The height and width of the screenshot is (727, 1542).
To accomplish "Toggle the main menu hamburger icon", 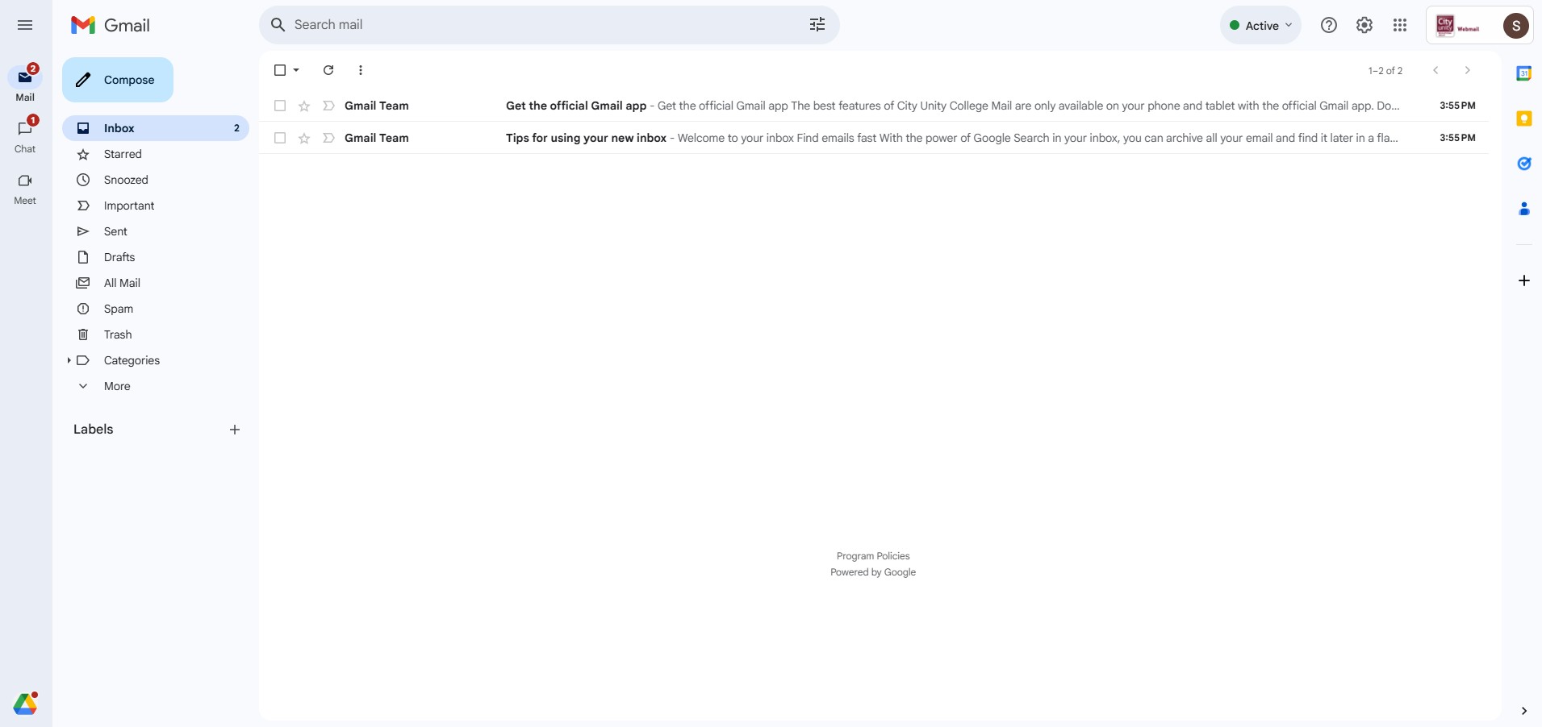I will click(25, 25).
